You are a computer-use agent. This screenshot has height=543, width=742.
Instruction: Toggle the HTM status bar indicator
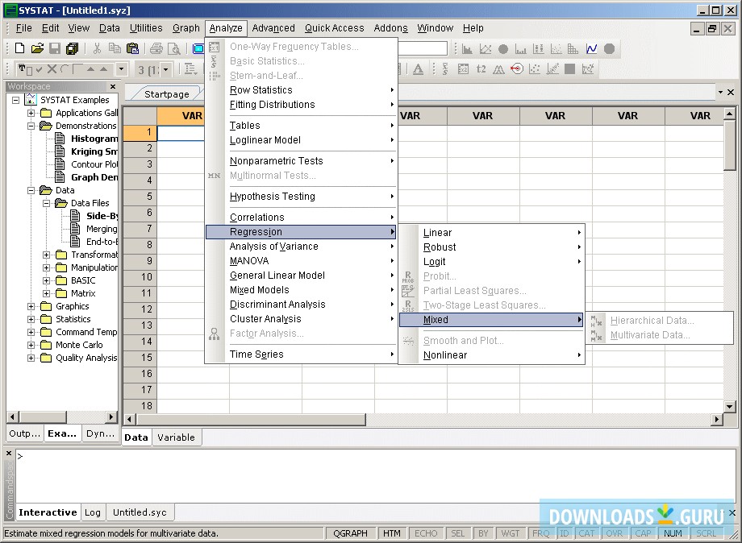[x=392, y=533]
